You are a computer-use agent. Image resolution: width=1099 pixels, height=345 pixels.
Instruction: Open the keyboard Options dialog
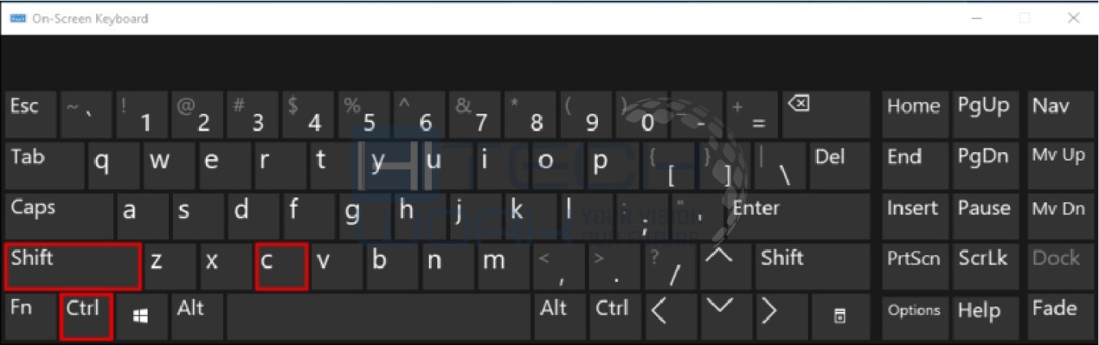pos(915,316)
